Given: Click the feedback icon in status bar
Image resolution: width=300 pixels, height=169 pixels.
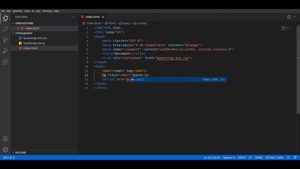Looking at the screenshot, I should coord(288,158).
